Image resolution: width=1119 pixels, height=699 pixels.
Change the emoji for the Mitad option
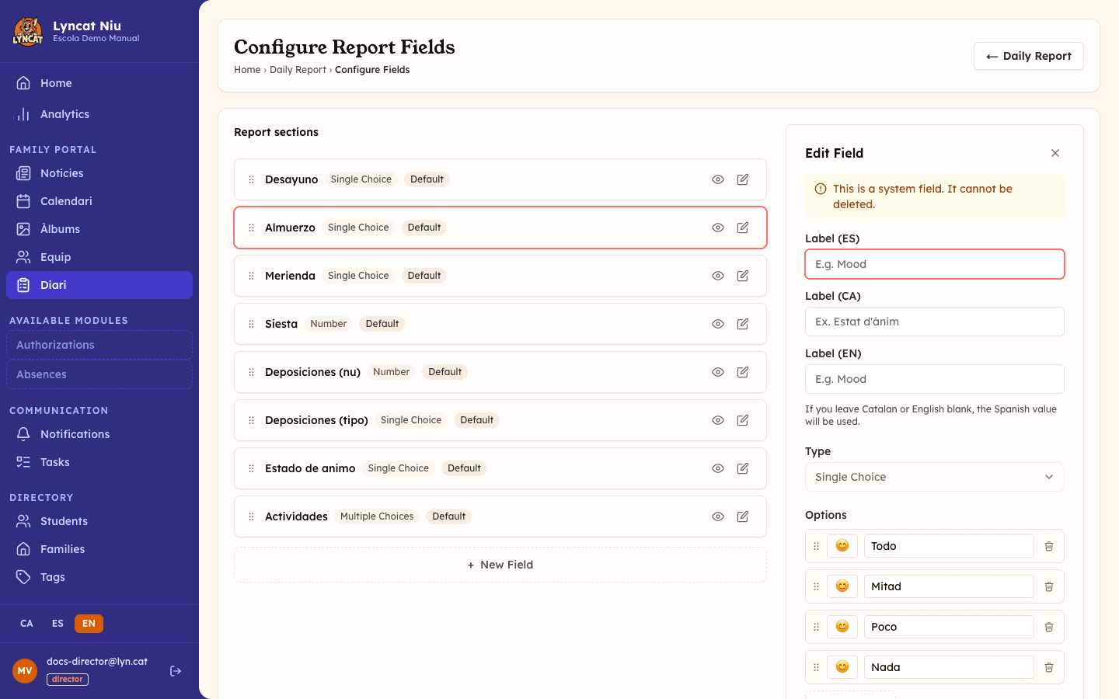coord(842,586)
